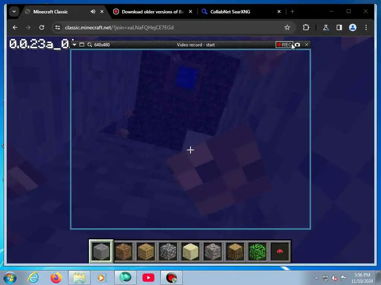Select the sand block in hotbar
Image resolution: width=381 pixels, height=285 pixels.
click(190, 251)
